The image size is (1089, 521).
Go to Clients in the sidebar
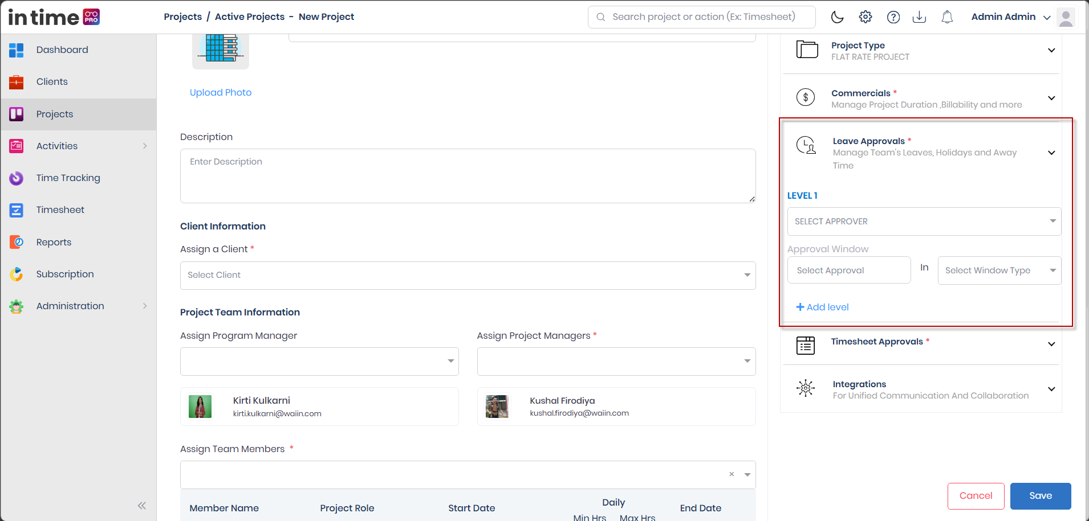(x=78, y=82)
